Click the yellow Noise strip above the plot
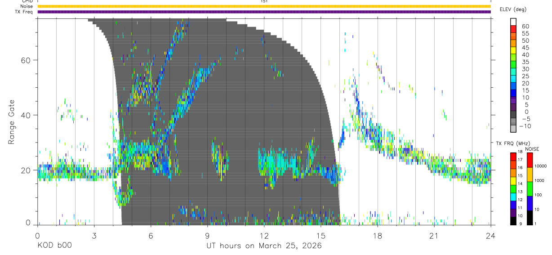The width and height of the screenshot is (552, 255). [x=264, y=6]
